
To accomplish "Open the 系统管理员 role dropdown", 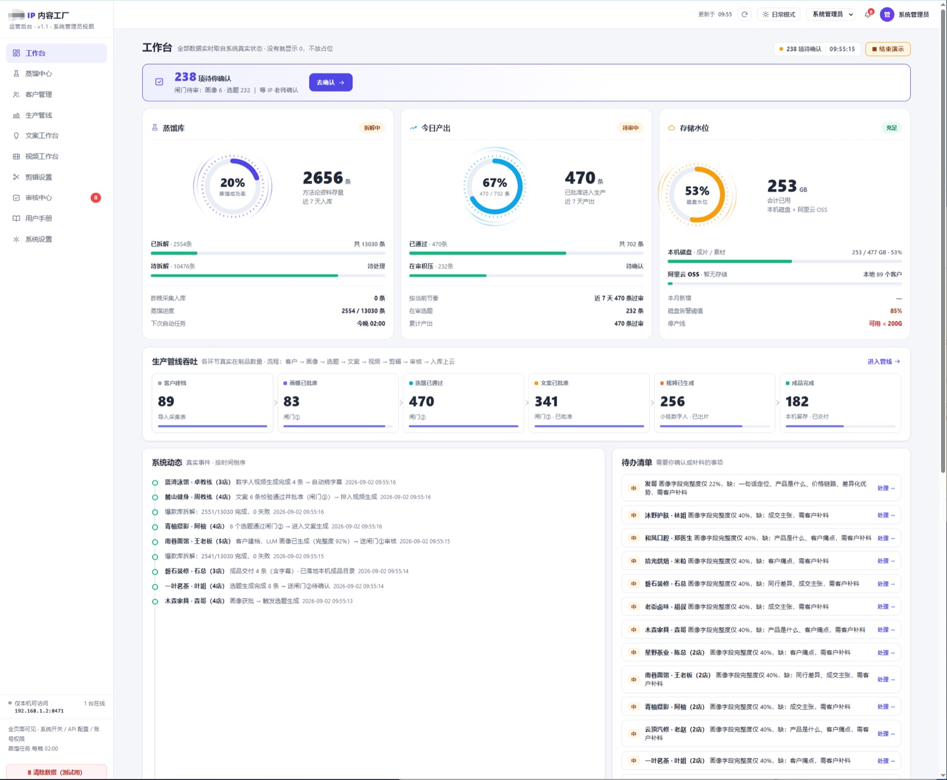I will pyautogui.click(x=832, y=14).
